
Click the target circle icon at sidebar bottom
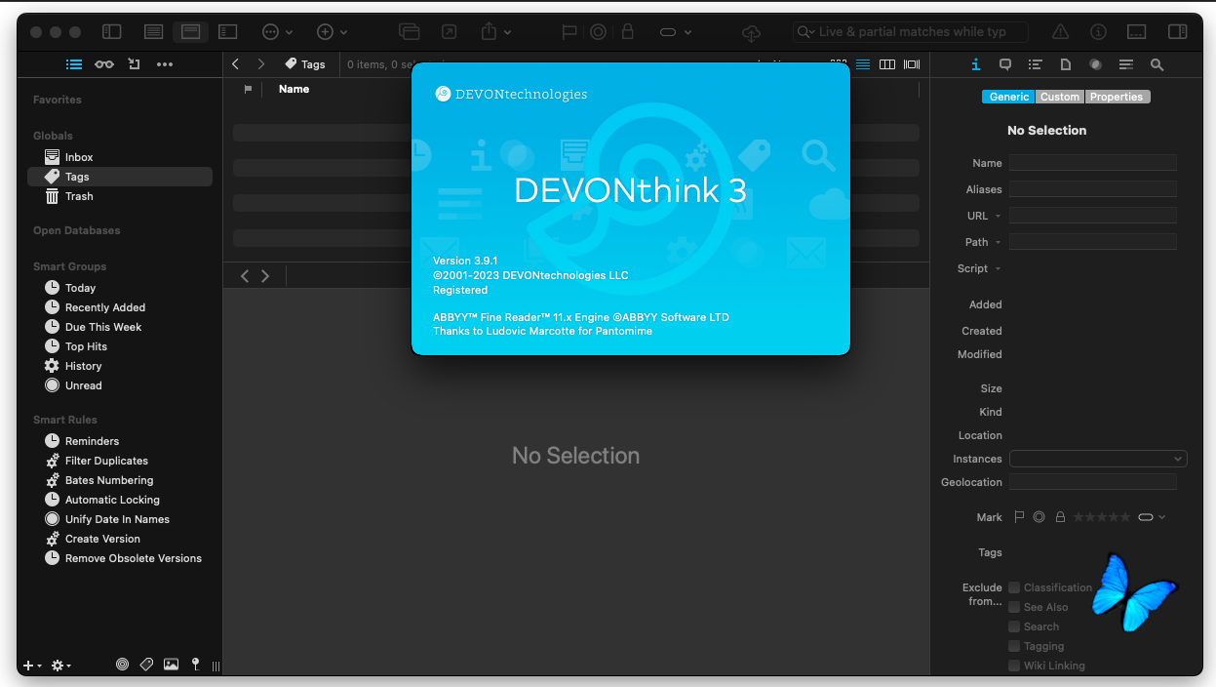pyautogui.click(x=122, y=665)
